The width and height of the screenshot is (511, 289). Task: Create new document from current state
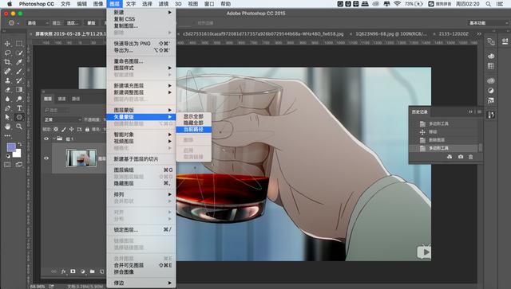[x=450, y=157]
